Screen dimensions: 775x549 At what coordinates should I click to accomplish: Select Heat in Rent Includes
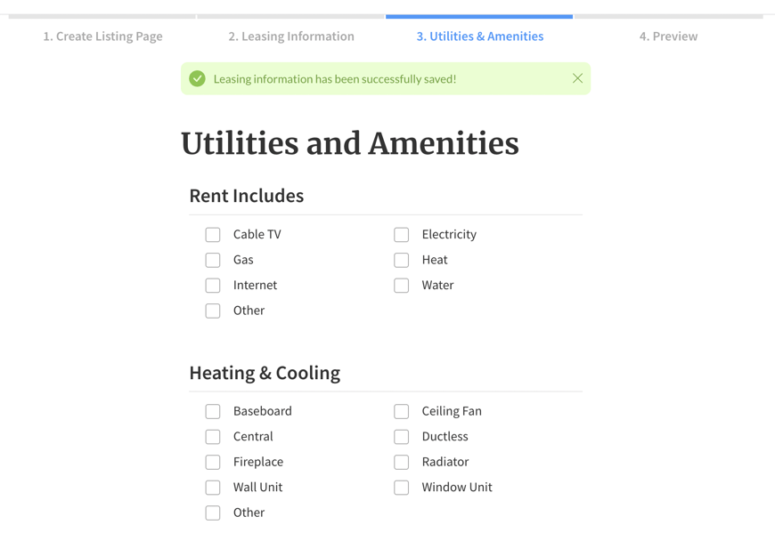[401, 260]
